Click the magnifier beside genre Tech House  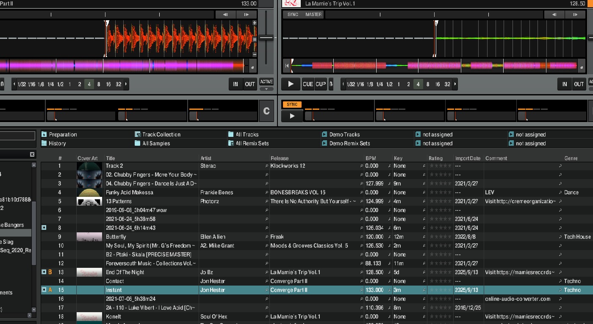point(560,237)
